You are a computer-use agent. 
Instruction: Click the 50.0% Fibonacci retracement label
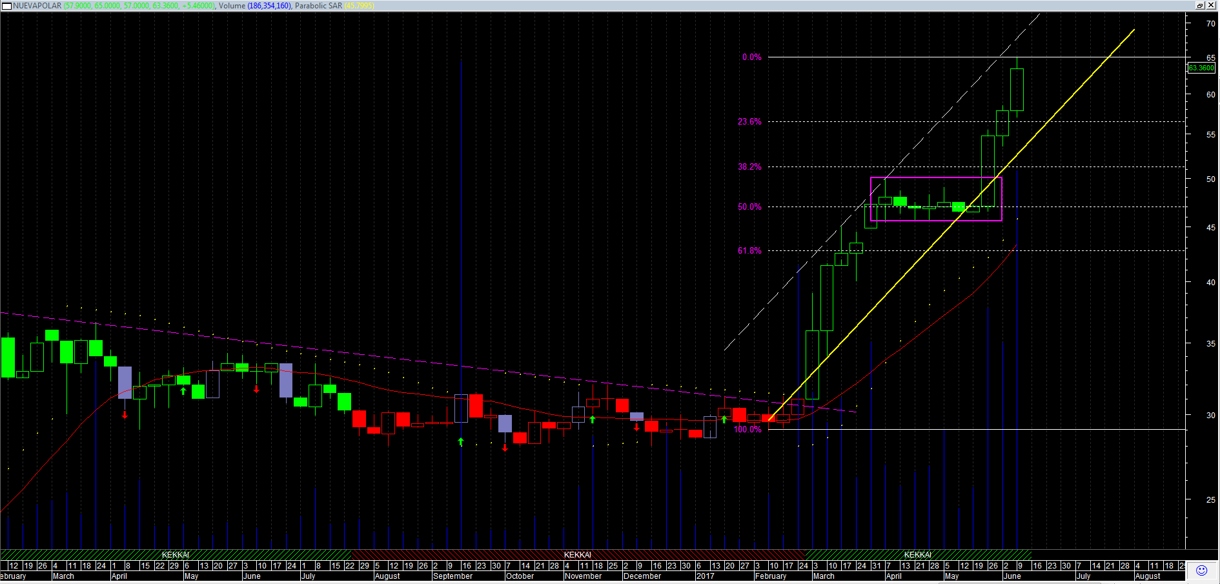pos(749,207)
